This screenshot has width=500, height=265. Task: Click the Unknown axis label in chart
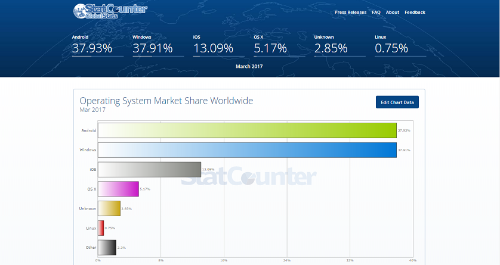(88, 208)
